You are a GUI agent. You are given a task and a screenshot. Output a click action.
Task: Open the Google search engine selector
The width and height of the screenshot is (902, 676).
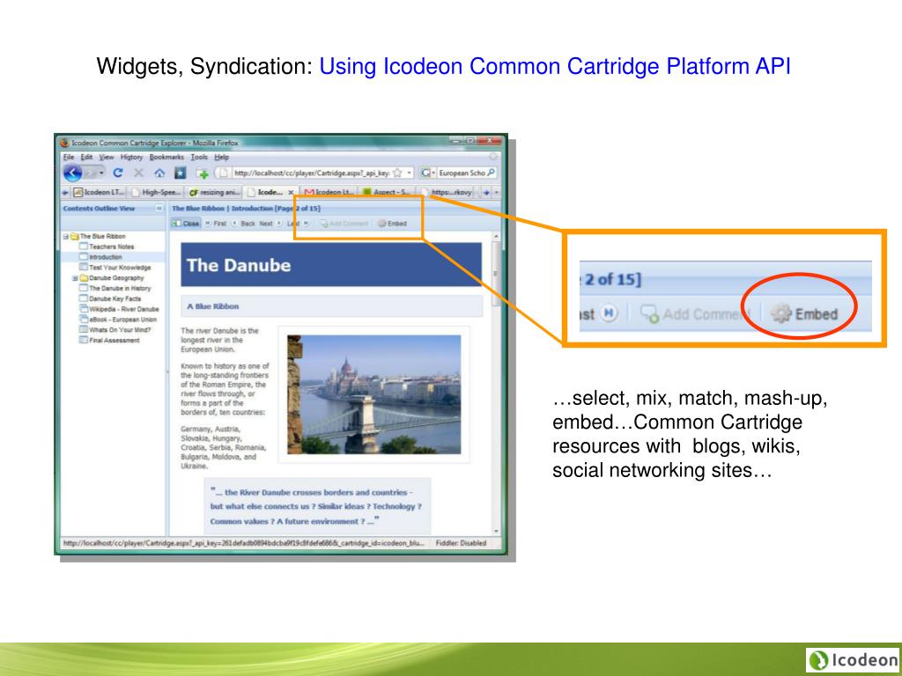pyautogui.click(x=427, y=173)
